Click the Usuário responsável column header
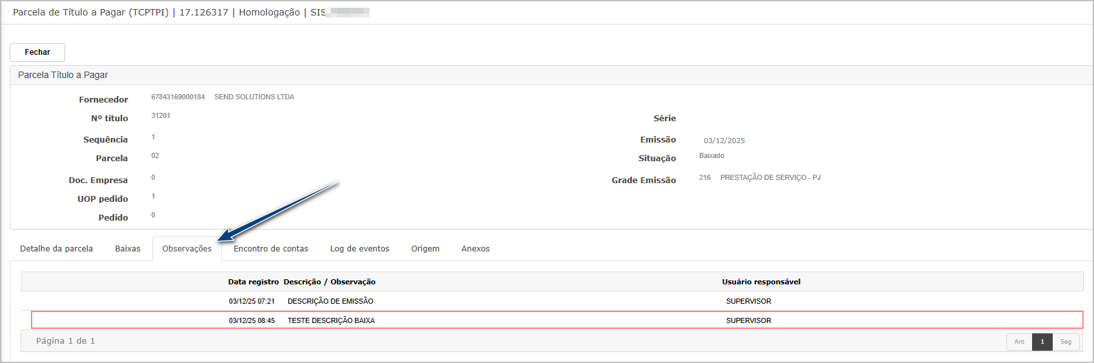 pyautogui.click(x=761, y=282)
